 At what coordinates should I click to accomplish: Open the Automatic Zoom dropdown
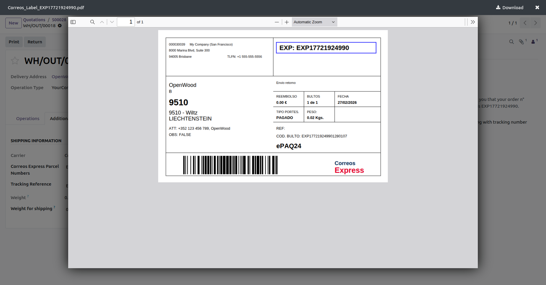[314, 22]
